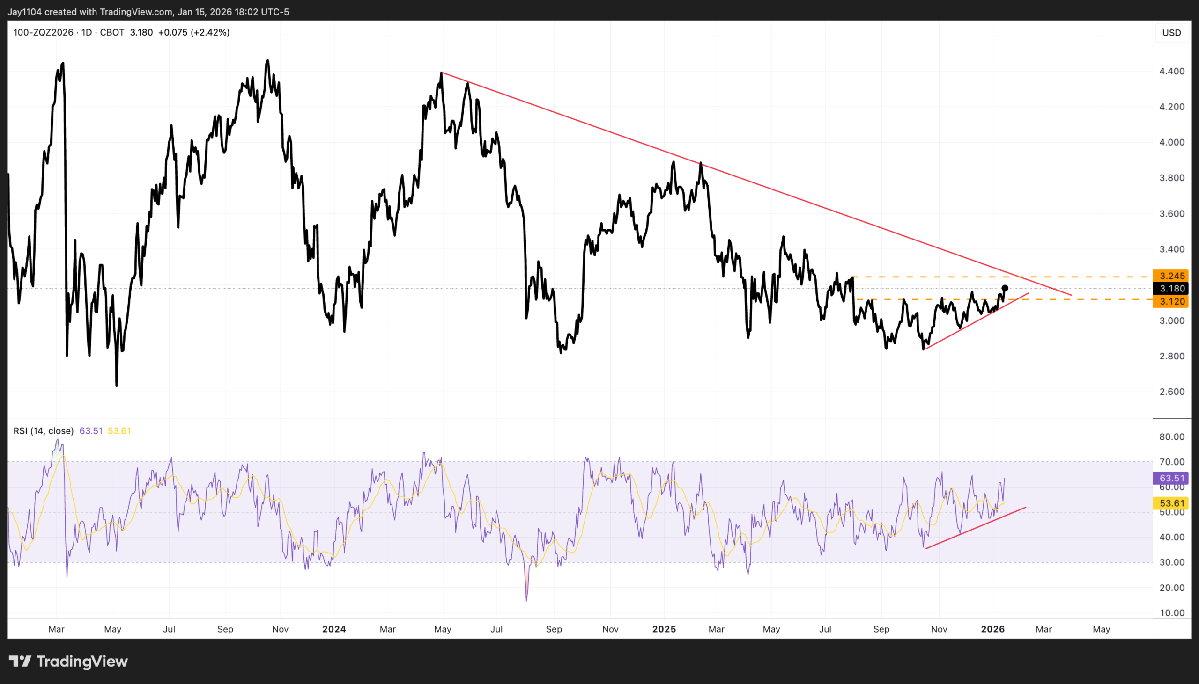Click the 2026 year label on time axis

tap(992, 629)
